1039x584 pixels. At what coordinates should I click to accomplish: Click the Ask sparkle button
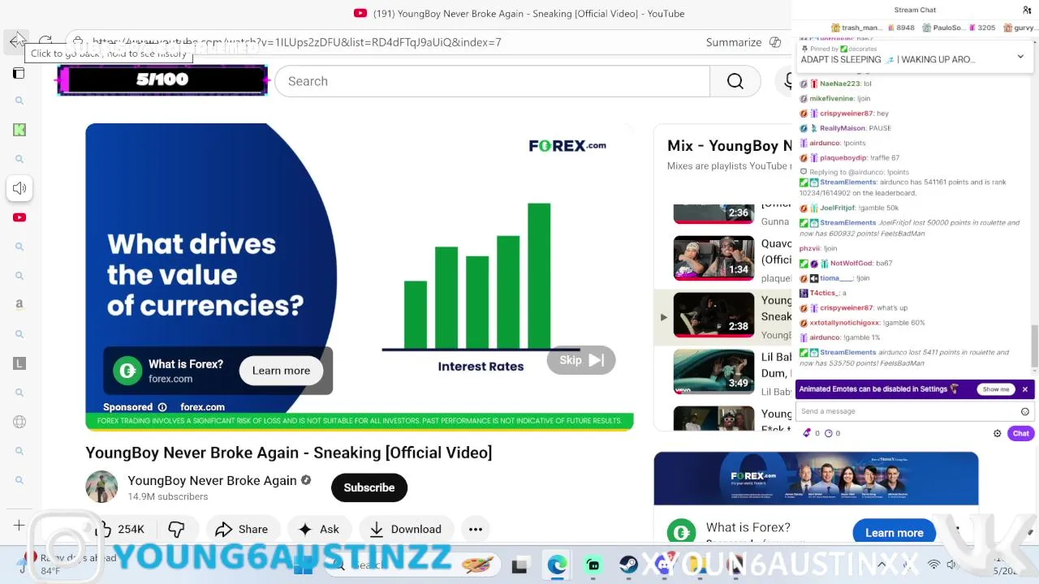pyautogui.click(x=319, y=529)
